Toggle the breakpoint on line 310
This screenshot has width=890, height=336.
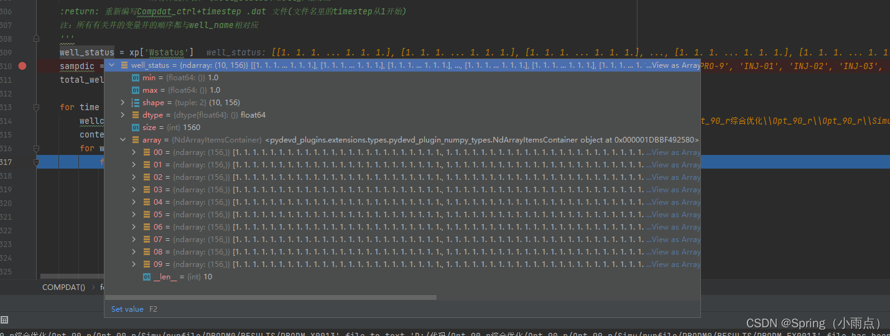click(22, 66)
